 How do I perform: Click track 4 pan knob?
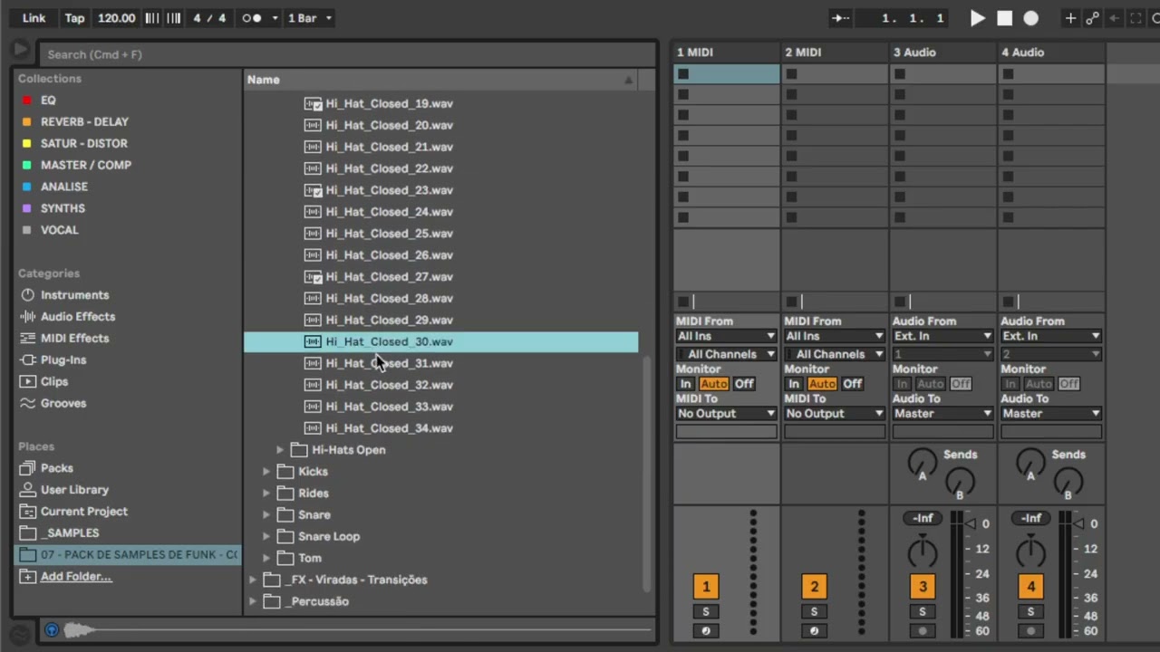point(1030,551)
